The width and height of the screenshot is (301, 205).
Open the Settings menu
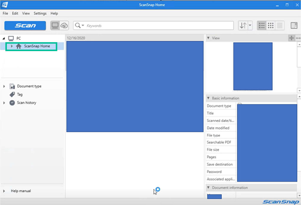click(40, 13)
